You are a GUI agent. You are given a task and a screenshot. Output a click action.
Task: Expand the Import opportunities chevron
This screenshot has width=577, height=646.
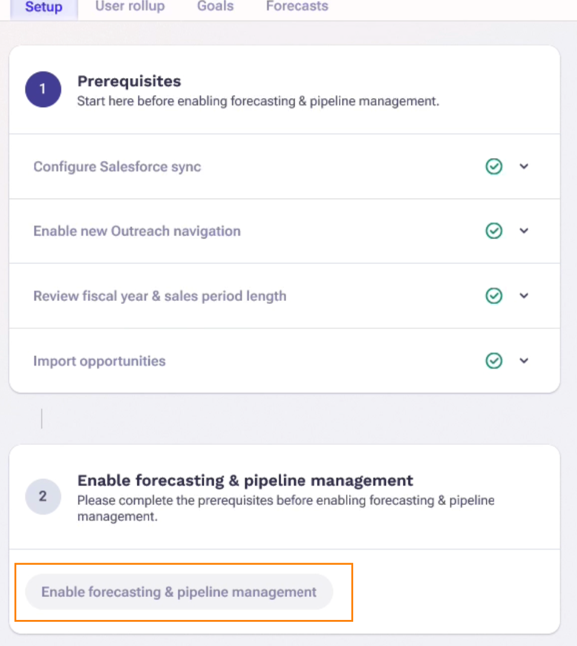coord(524,361)
